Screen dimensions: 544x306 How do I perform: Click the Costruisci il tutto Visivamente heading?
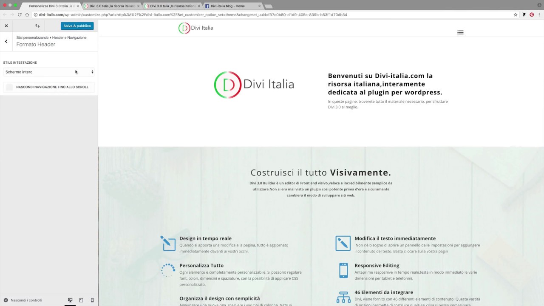[321, 173]
